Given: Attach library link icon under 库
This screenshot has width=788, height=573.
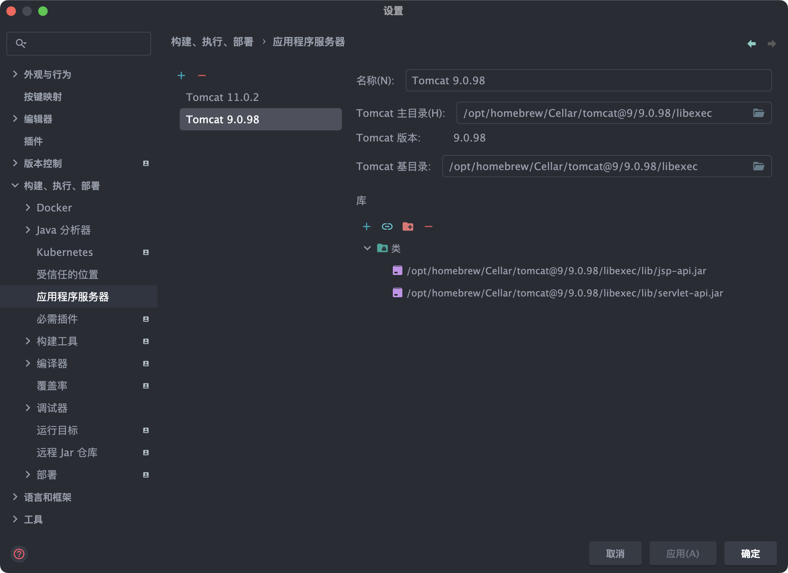Looking at the screenshot, I should point(387,226).
